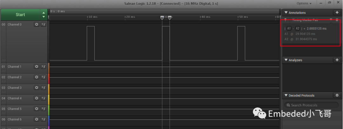343x129 pixels.
Task: Open Channel 5 settings gear
Action: (x=37, y=109)
